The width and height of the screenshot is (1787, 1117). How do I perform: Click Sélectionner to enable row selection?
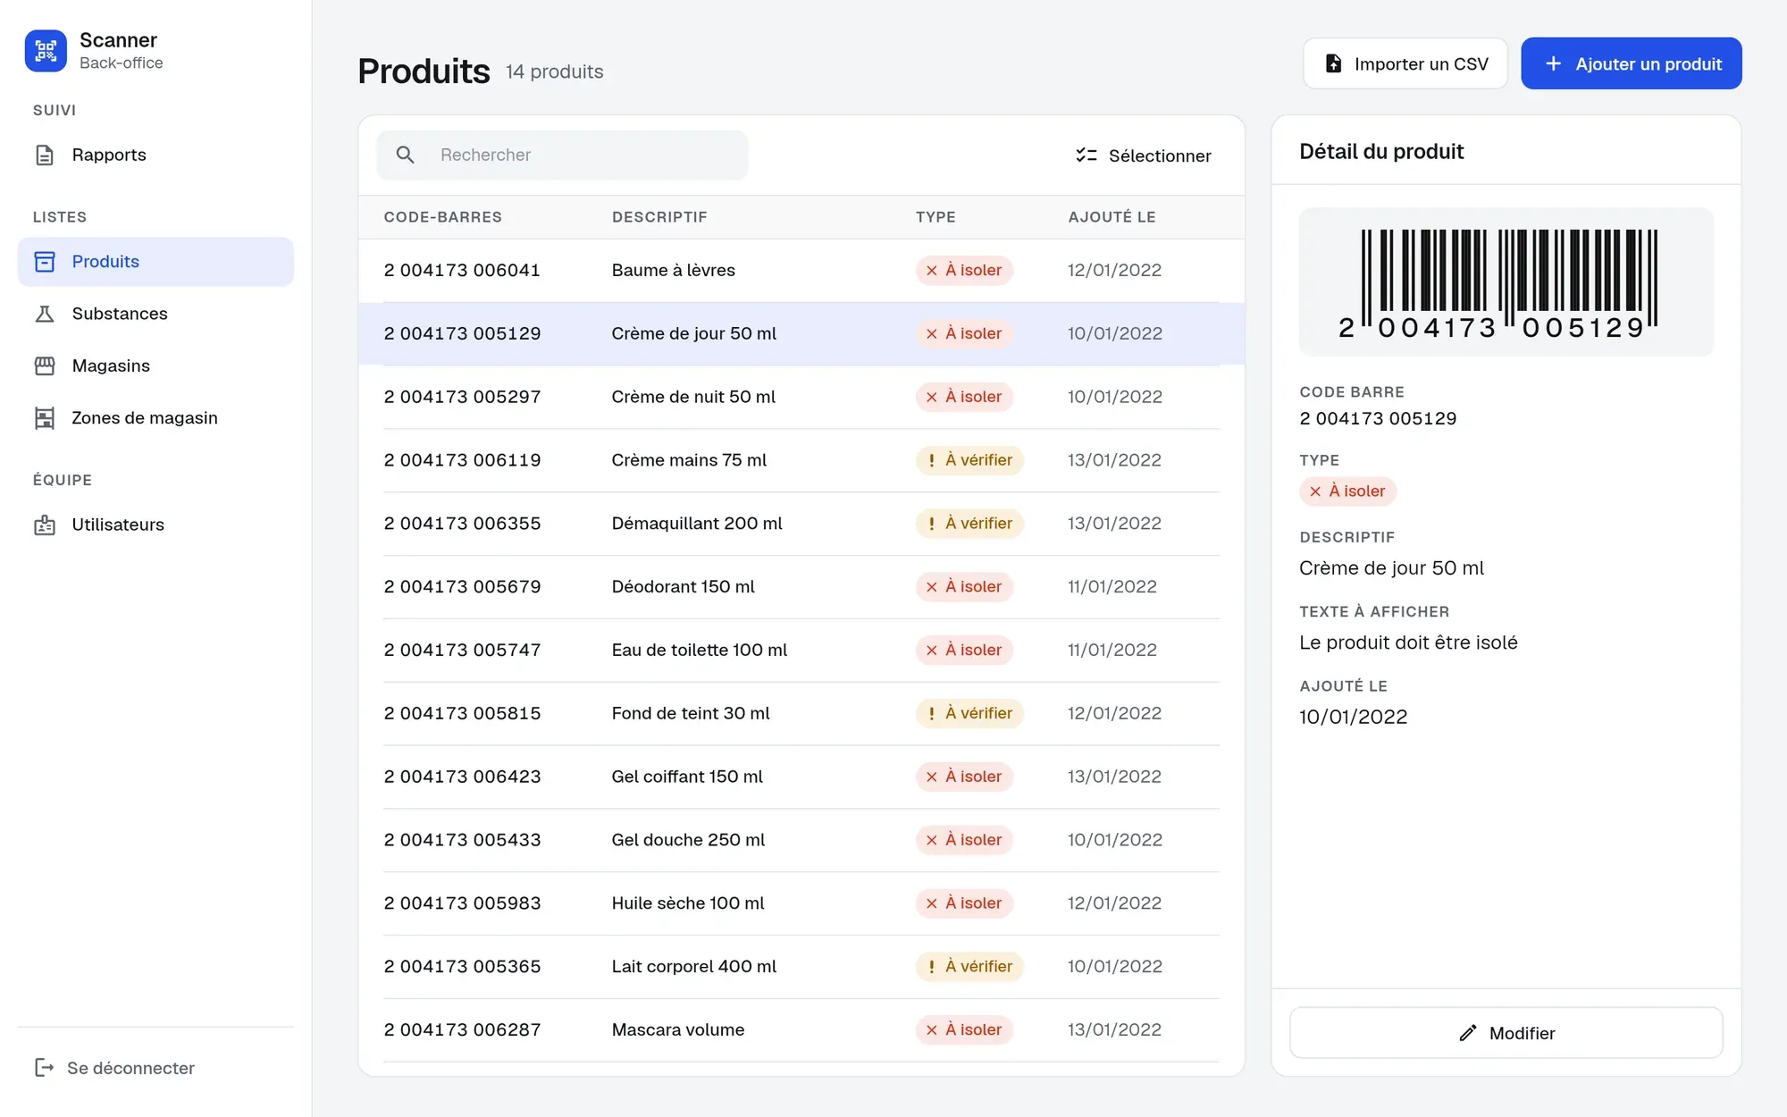[1144, 155]
